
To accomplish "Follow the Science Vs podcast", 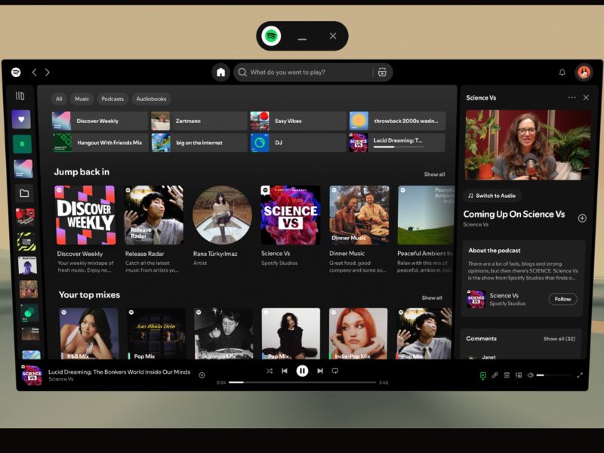I will (x=562, y=299).
